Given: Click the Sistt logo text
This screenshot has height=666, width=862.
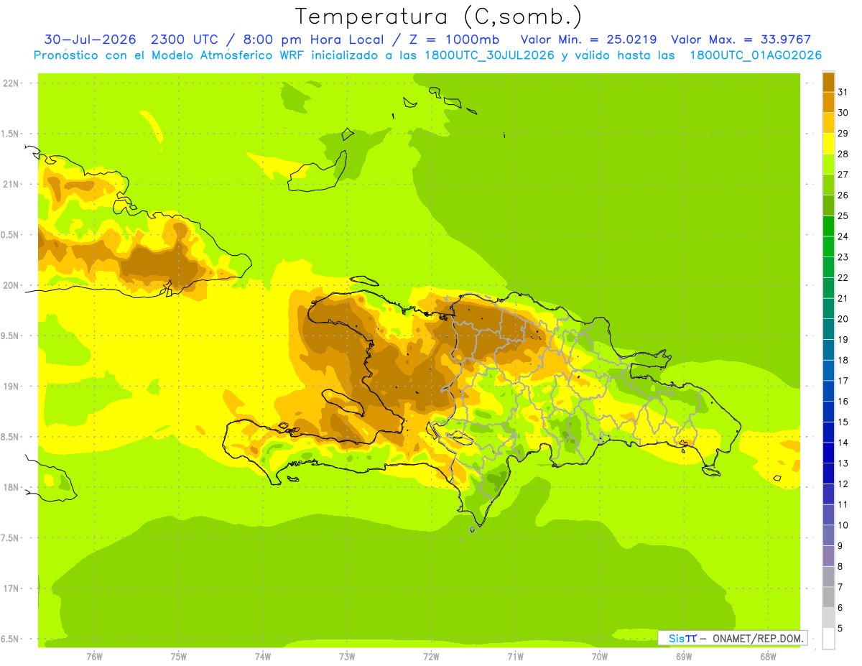Looking at the screenshot, I should (682, 638).
